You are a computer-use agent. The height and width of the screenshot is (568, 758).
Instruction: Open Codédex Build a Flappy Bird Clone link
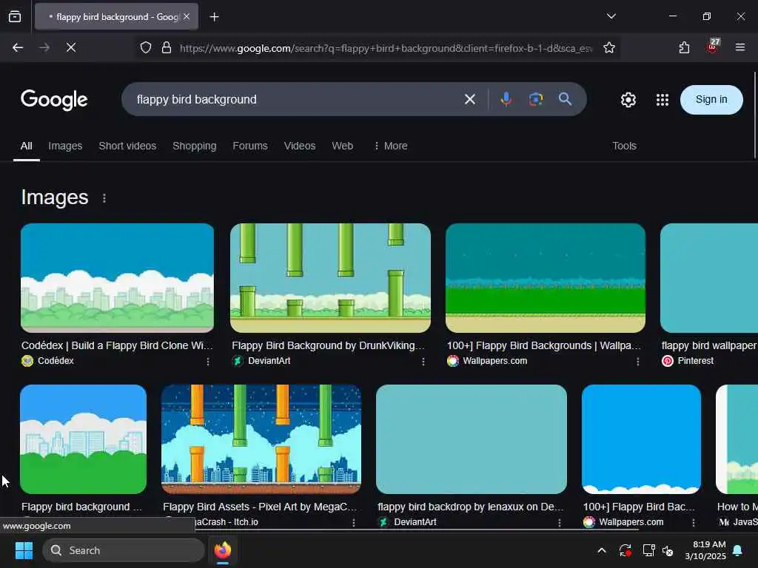117,346
